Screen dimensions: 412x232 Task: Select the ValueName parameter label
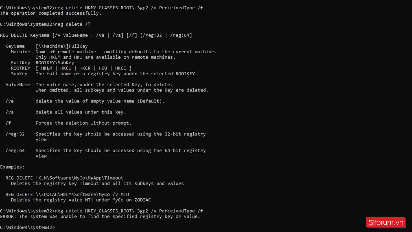(x=18, y=85)
